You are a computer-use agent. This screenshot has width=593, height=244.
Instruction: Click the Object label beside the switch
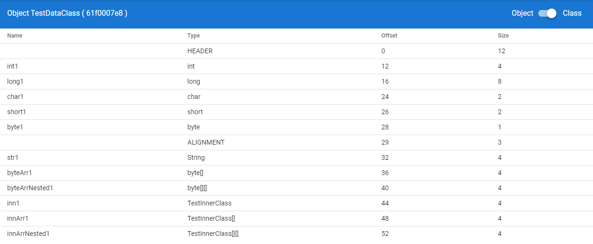coord(522,13)
